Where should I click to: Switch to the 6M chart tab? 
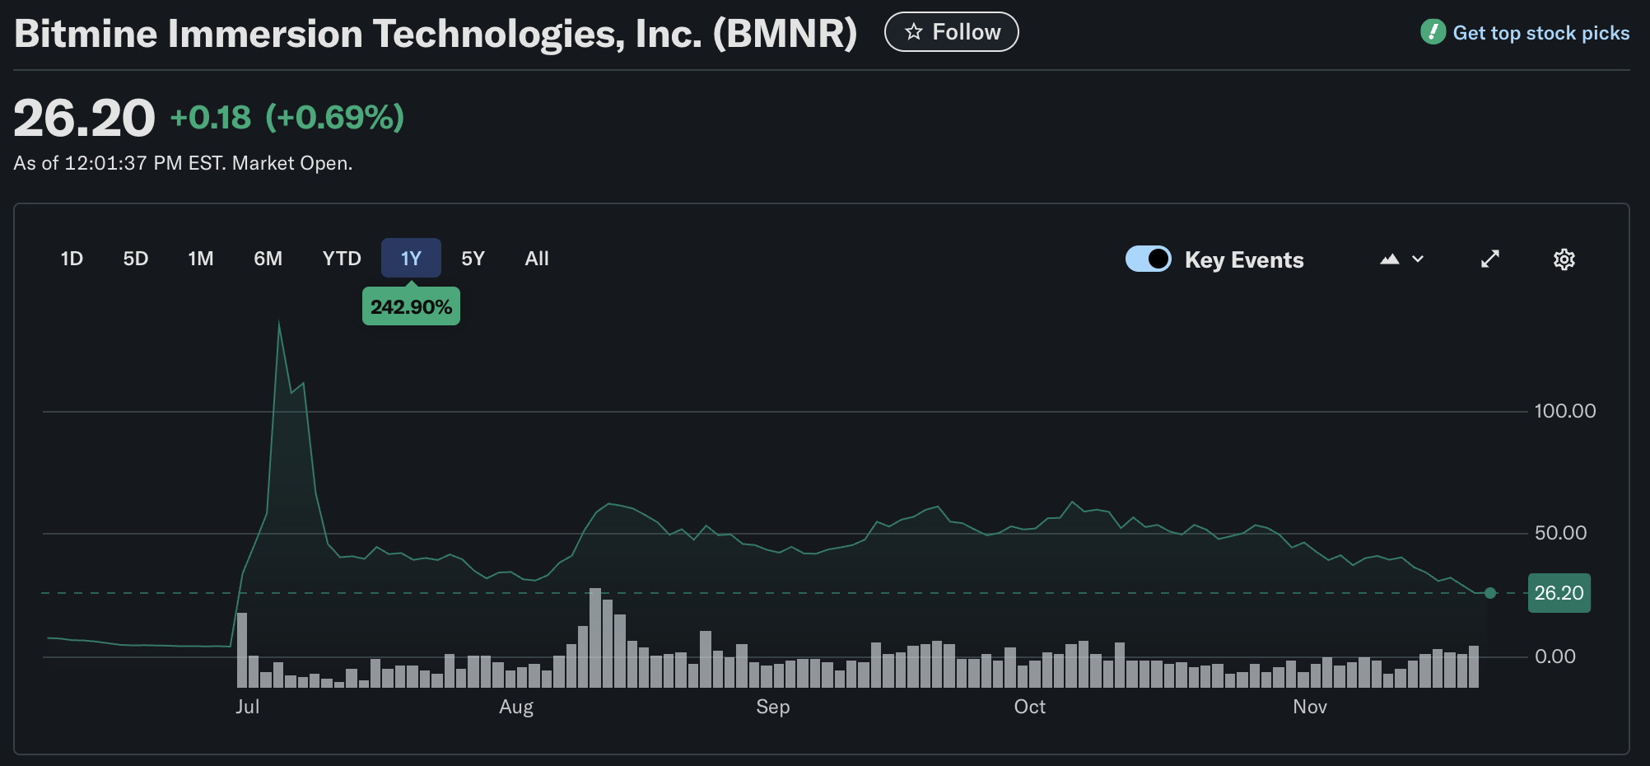[x=268, y=258]
